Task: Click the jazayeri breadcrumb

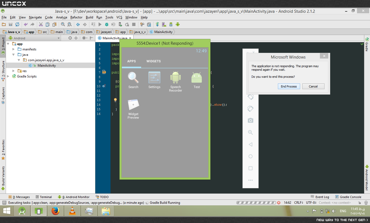Action: click(104, 32)
